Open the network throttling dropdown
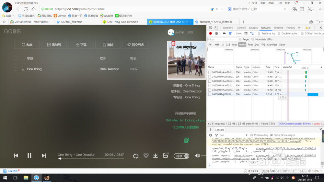The height and width of the screenshot is (182, 324). pos(319,33)
